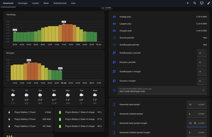
Task: Open the assistant chat icon
Action: 202,3
